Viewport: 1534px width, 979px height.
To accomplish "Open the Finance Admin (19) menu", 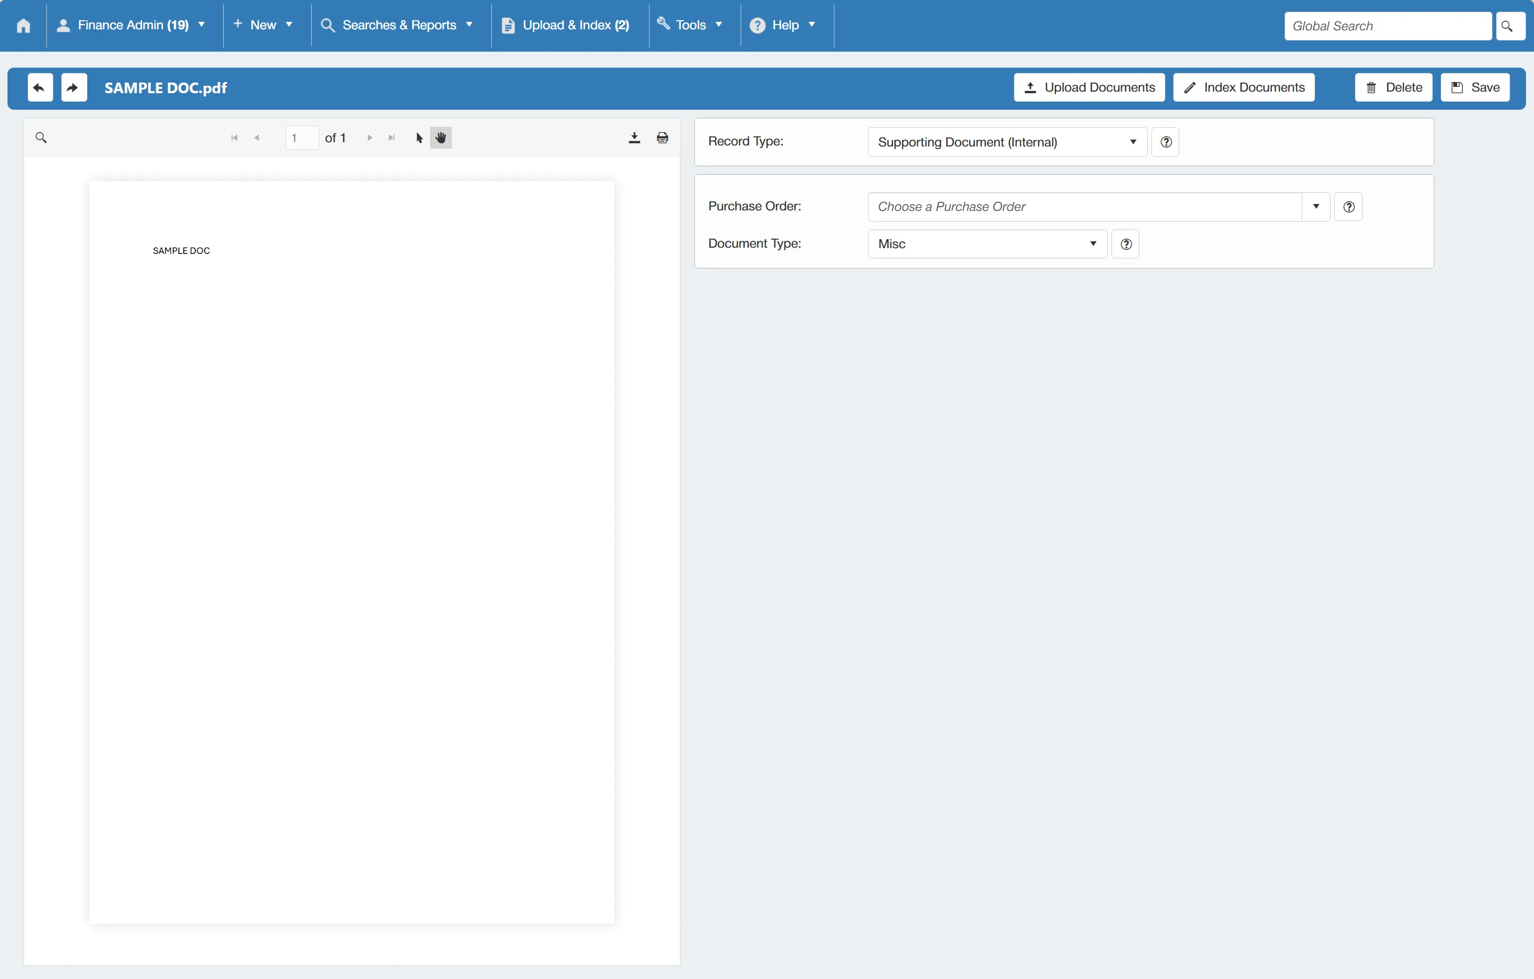I will [x=131, y=26].
